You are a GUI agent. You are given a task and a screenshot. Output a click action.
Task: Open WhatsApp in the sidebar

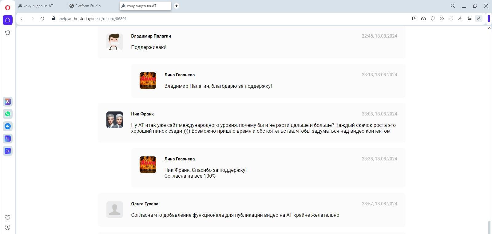tap(8, 114)
